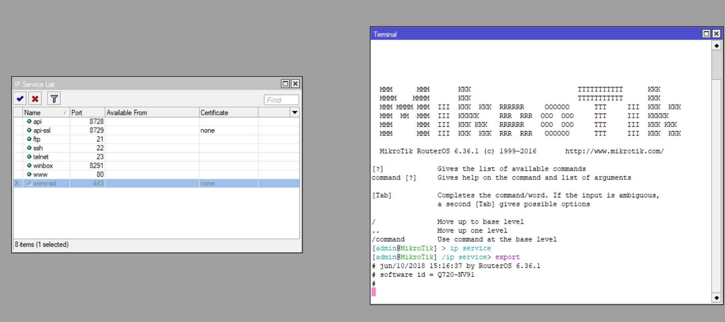Disable selected service with red cross
725x322 pixels.
pos(35,99)
